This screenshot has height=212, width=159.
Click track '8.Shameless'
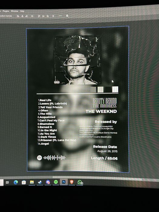point(46,124)
